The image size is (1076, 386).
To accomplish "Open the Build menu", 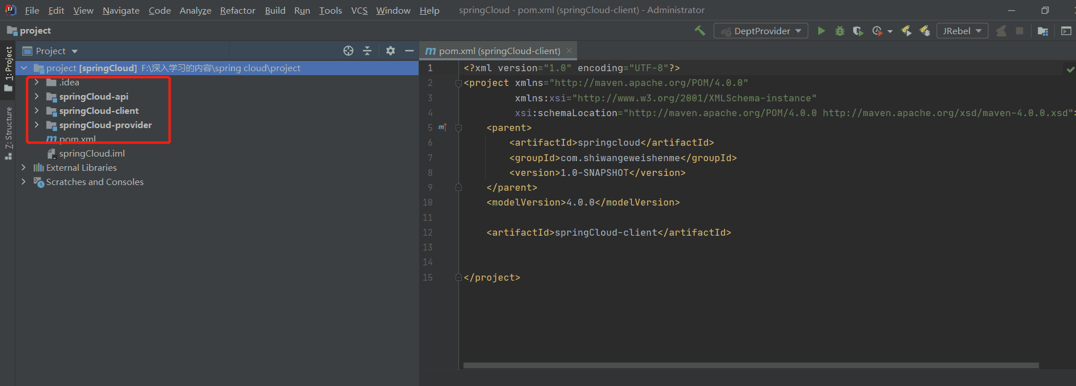I will [275, 10].
